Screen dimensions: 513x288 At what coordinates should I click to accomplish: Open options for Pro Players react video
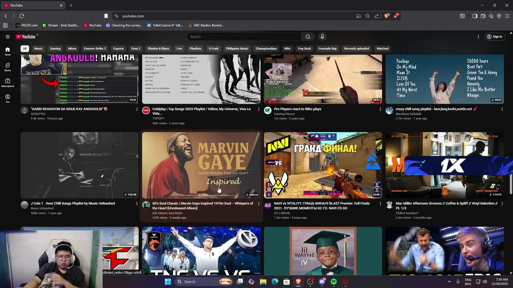coord(380,109)
